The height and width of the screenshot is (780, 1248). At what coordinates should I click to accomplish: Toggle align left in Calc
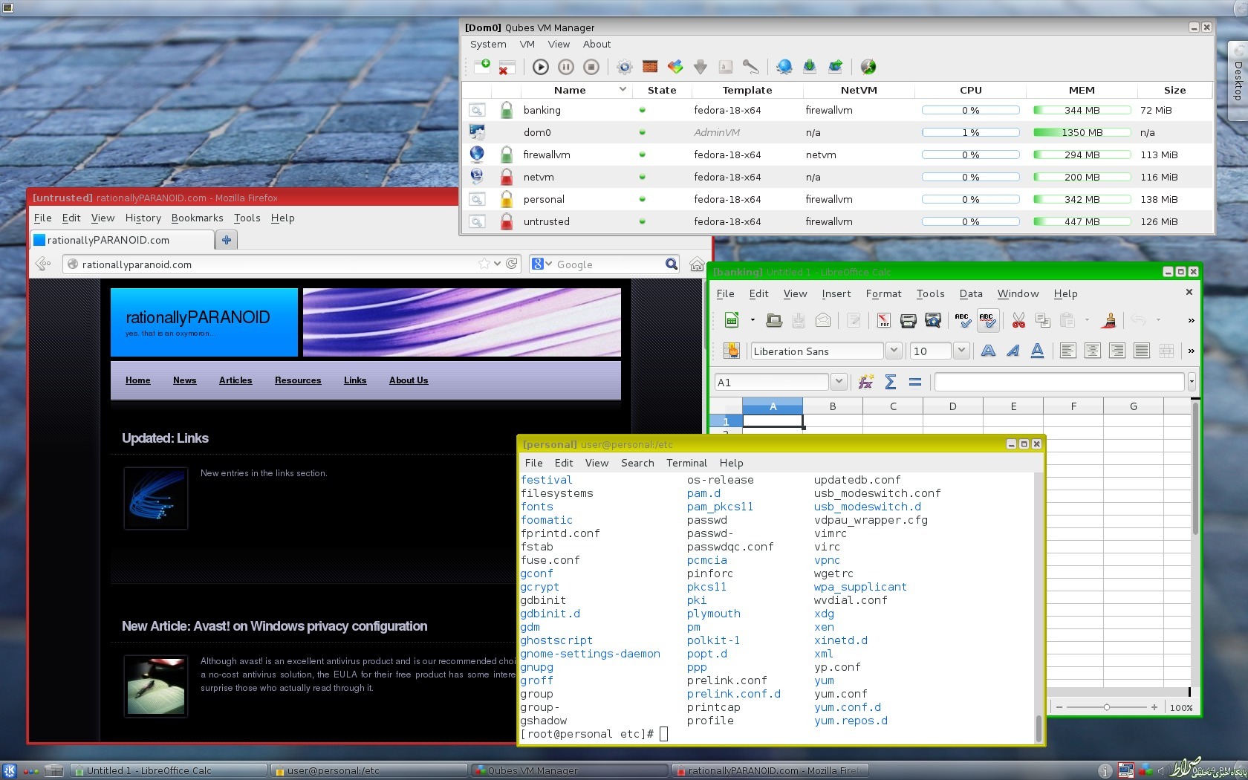click(1067, 351)
